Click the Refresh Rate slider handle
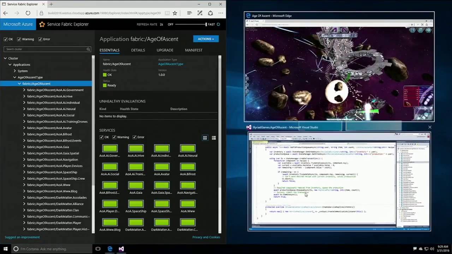Image resolution: width=452 pixels, height=254 pixels. (206, 24)
